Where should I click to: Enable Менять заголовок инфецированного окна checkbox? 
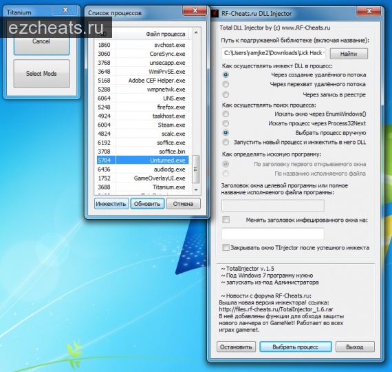tap(226, 220)
